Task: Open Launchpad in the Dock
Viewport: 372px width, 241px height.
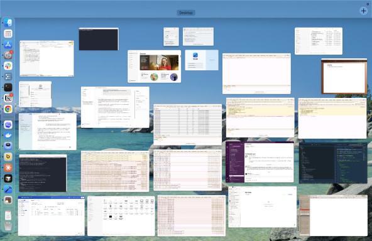Action: coord(8,34)
